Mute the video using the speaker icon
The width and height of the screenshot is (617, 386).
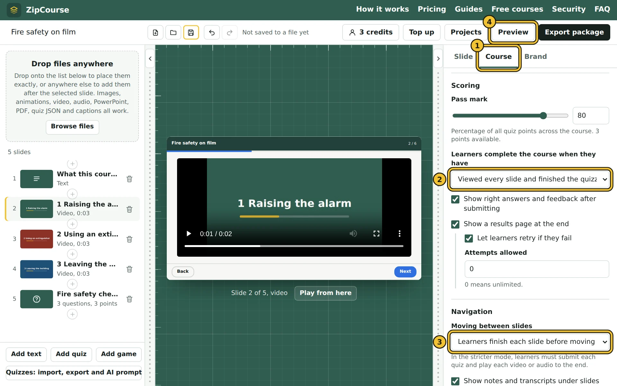click(353, 234)
